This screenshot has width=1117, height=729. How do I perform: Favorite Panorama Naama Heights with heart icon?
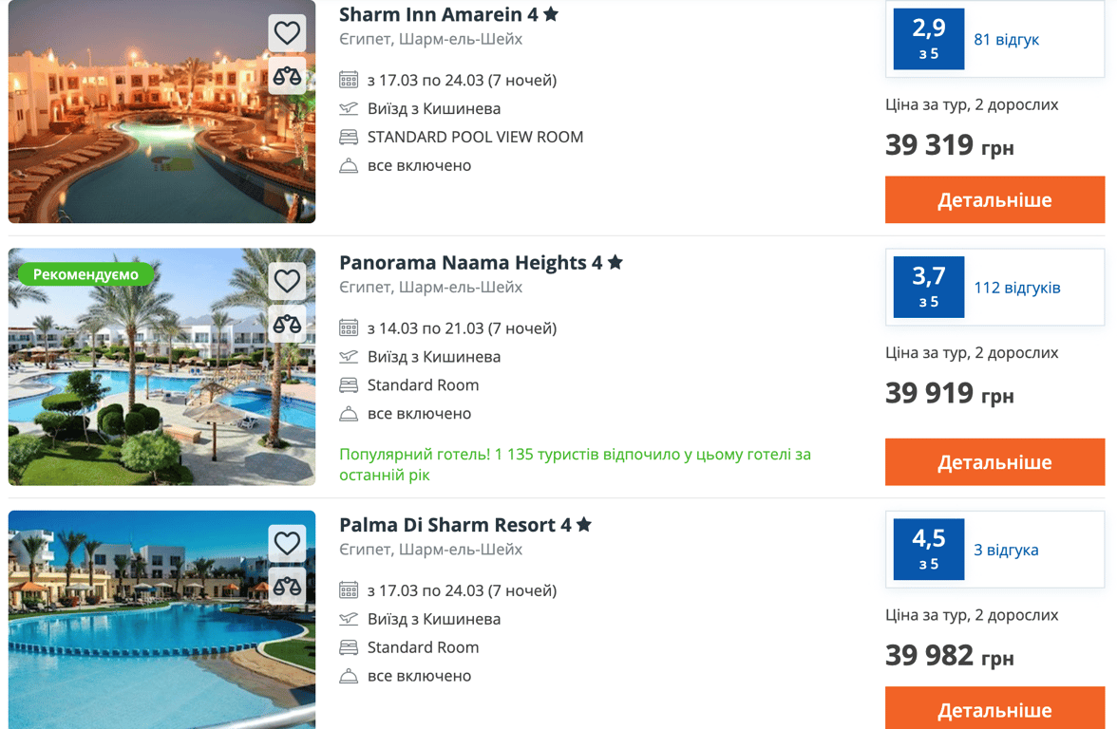click(x=287, y=281)
